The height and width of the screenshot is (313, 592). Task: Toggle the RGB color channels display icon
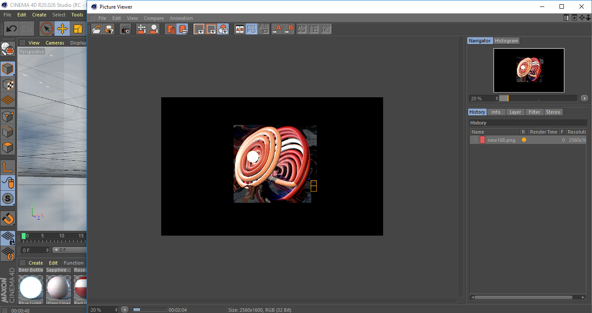pos(223,29)
